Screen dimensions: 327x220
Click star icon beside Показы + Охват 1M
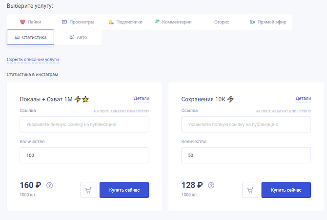85,100
